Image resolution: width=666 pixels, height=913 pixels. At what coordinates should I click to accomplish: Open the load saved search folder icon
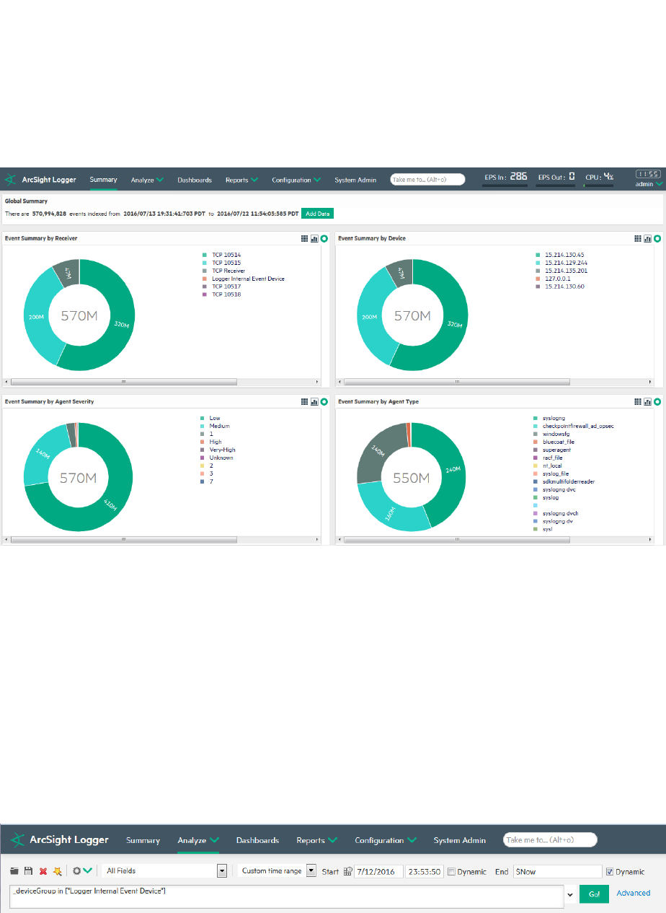(14, 871)
